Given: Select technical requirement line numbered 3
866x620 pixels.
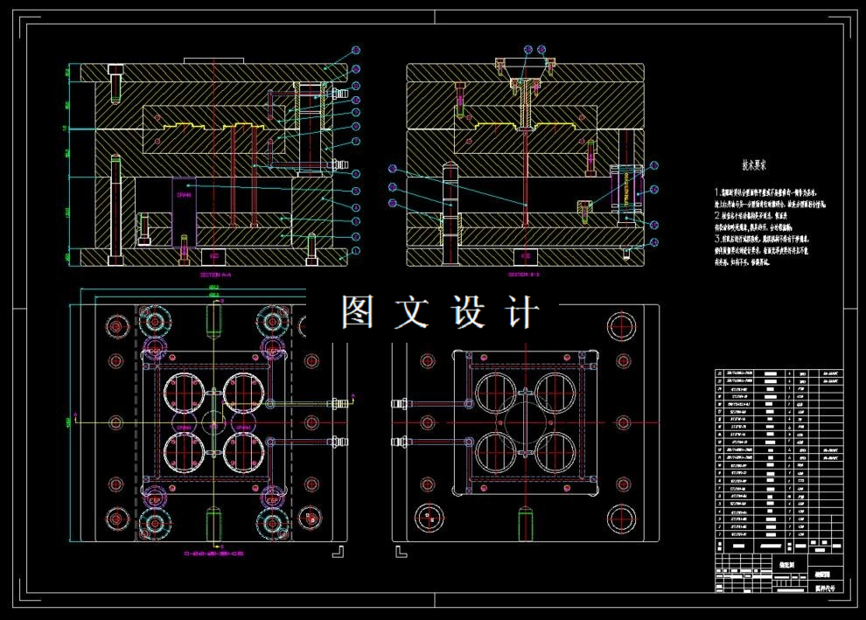Looking at the screenshot, I should [x=762, y=239].
